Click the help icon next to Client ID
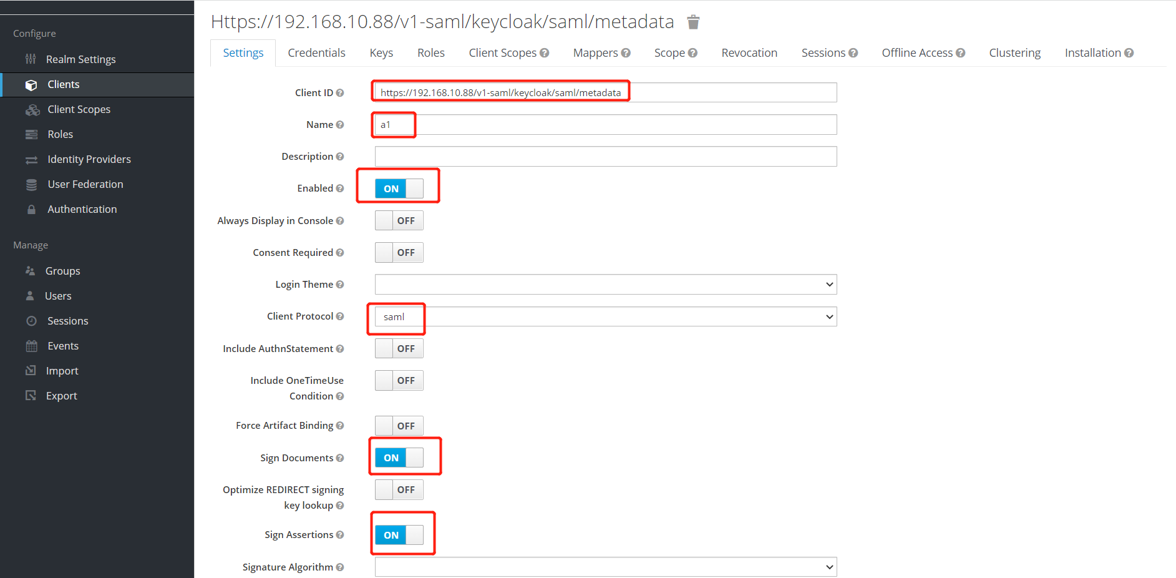 (340, 93)
